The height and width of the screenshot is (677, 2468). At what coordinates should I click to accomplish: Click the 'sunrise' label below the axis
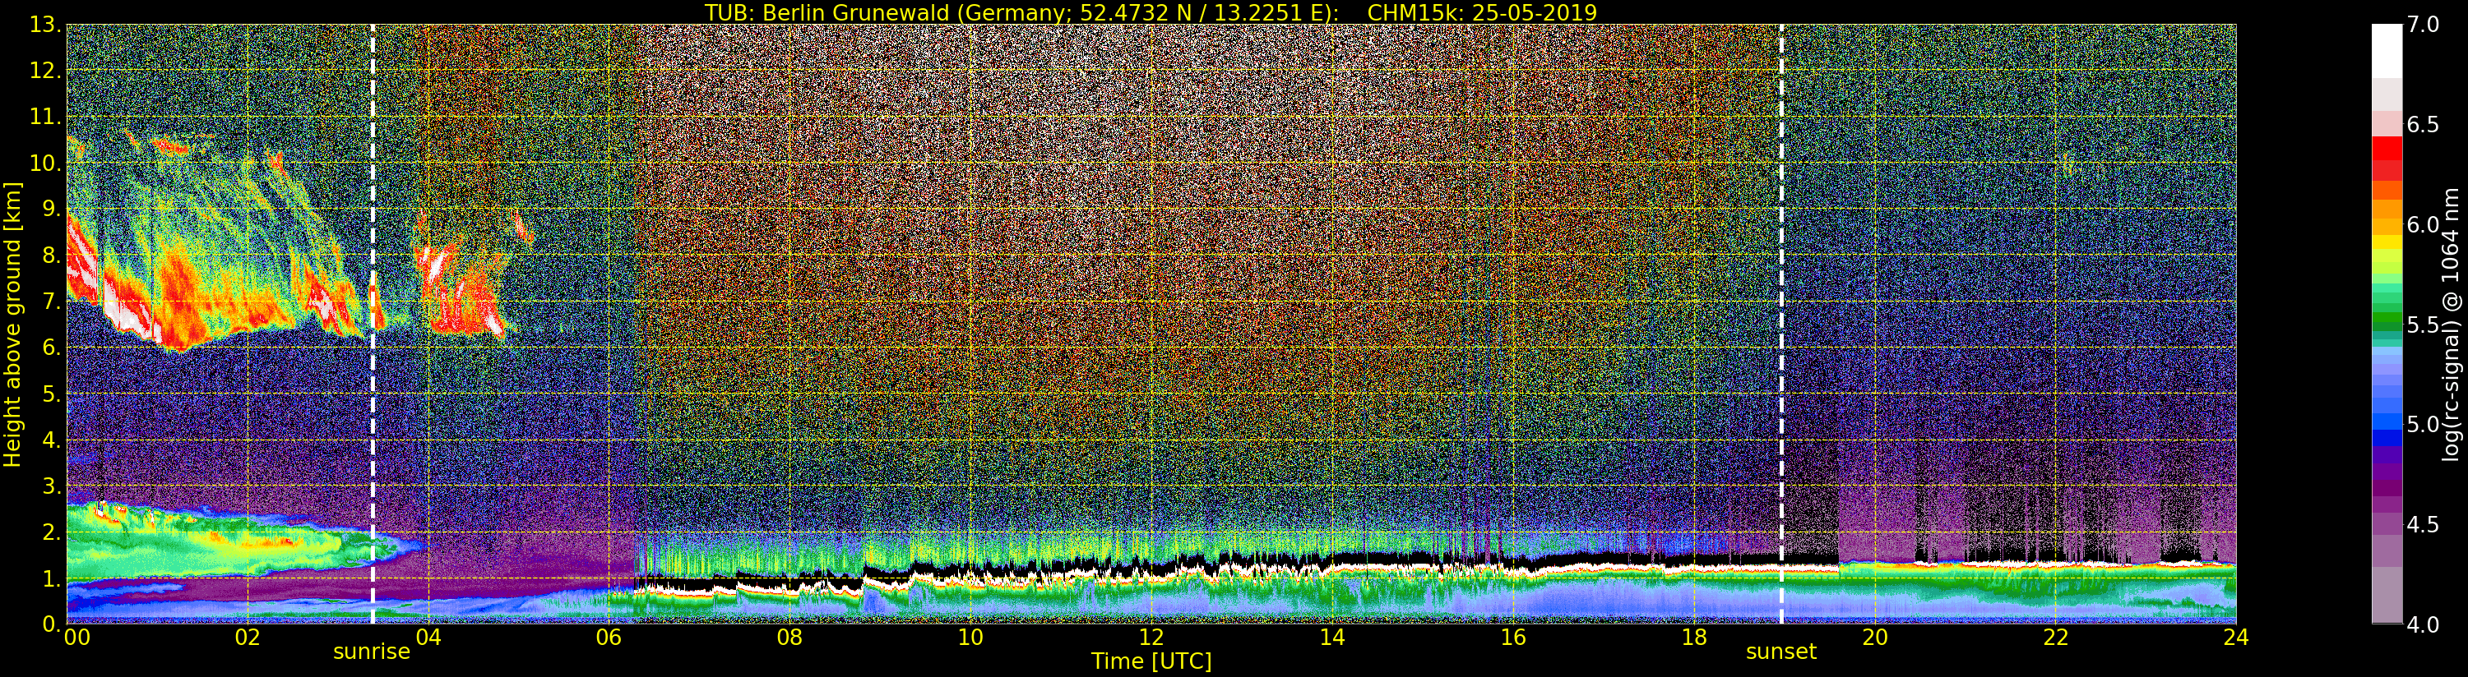click(x=372, y=652)
